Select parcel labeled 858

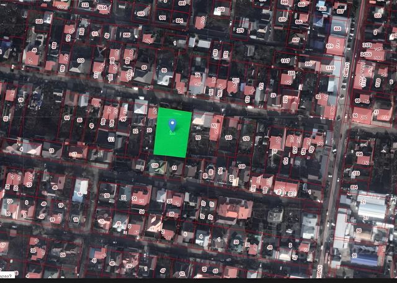tap(337, 29)
